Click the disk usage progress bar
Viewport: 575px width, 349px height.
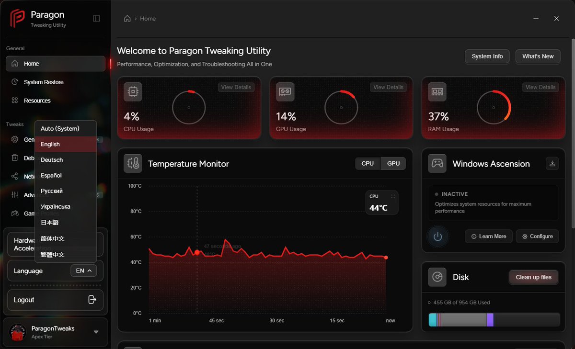coord(494,320)
